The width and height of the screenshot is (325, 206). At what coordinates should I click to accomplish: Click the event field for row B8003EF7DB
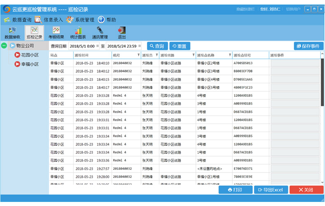pos(295,71)
